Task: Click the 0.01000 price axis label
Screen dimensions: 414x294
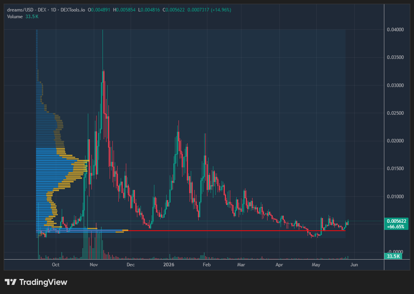Action: 395,196
